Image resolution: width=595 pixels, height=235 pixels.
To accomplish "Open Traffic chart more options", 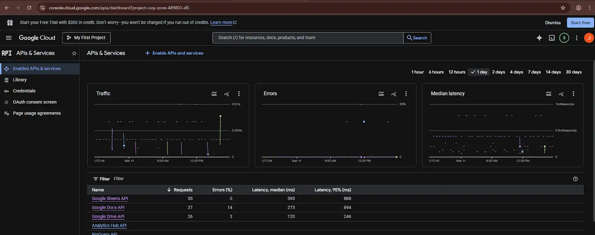I will (239, 94).
